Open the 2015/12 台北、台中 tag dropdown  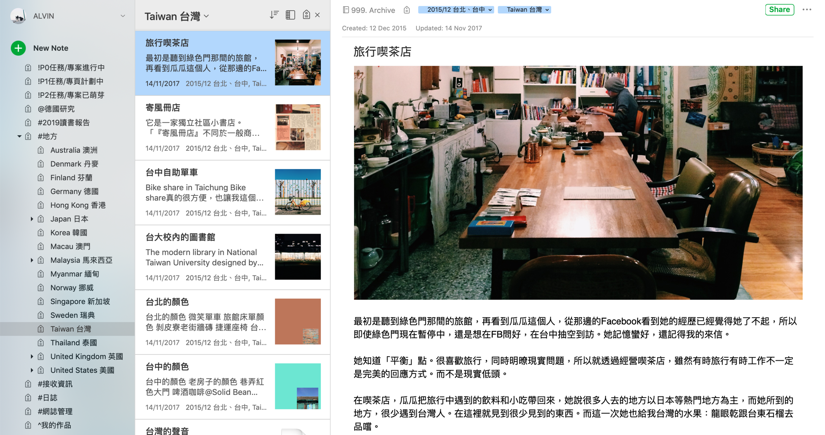pyautogui.click(x=490, y=10)
